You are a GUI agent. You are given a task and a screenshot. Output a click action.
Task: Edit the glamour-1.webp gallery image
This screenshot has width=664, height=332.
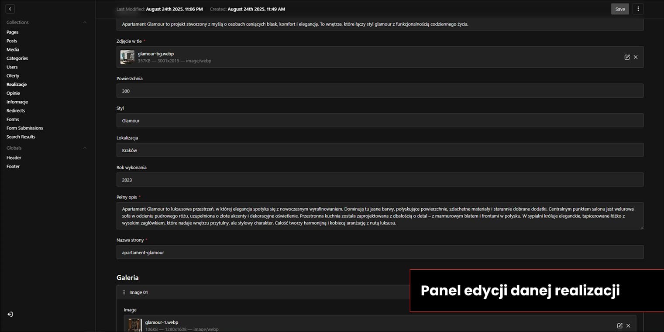pyautogui.click(x=619, y=325)
